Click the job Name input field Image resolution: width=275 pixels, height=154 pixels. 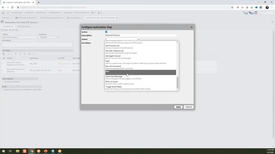click(20, 37)
